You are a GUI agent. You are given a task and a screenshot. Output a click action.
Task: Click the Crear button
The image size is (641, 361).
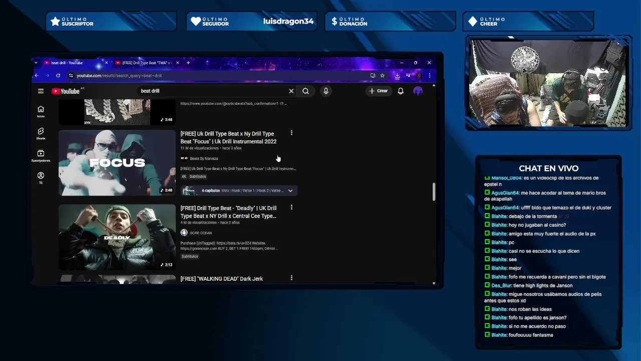[378, 91]
